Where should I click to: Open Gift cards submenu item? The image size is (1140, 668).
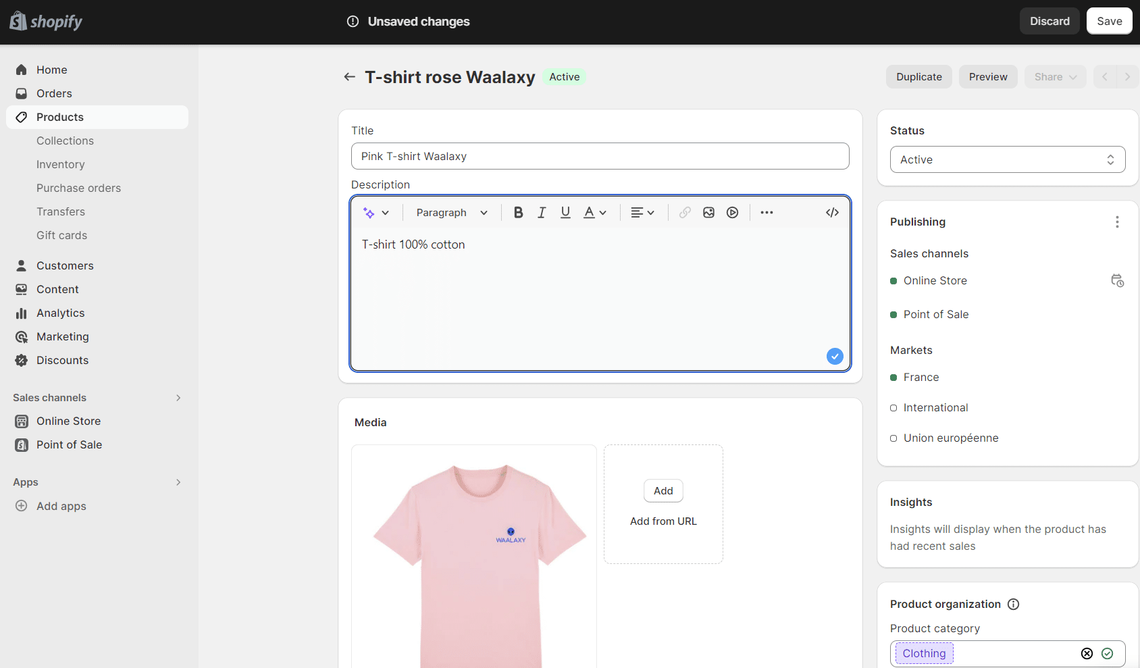(61, 235)
